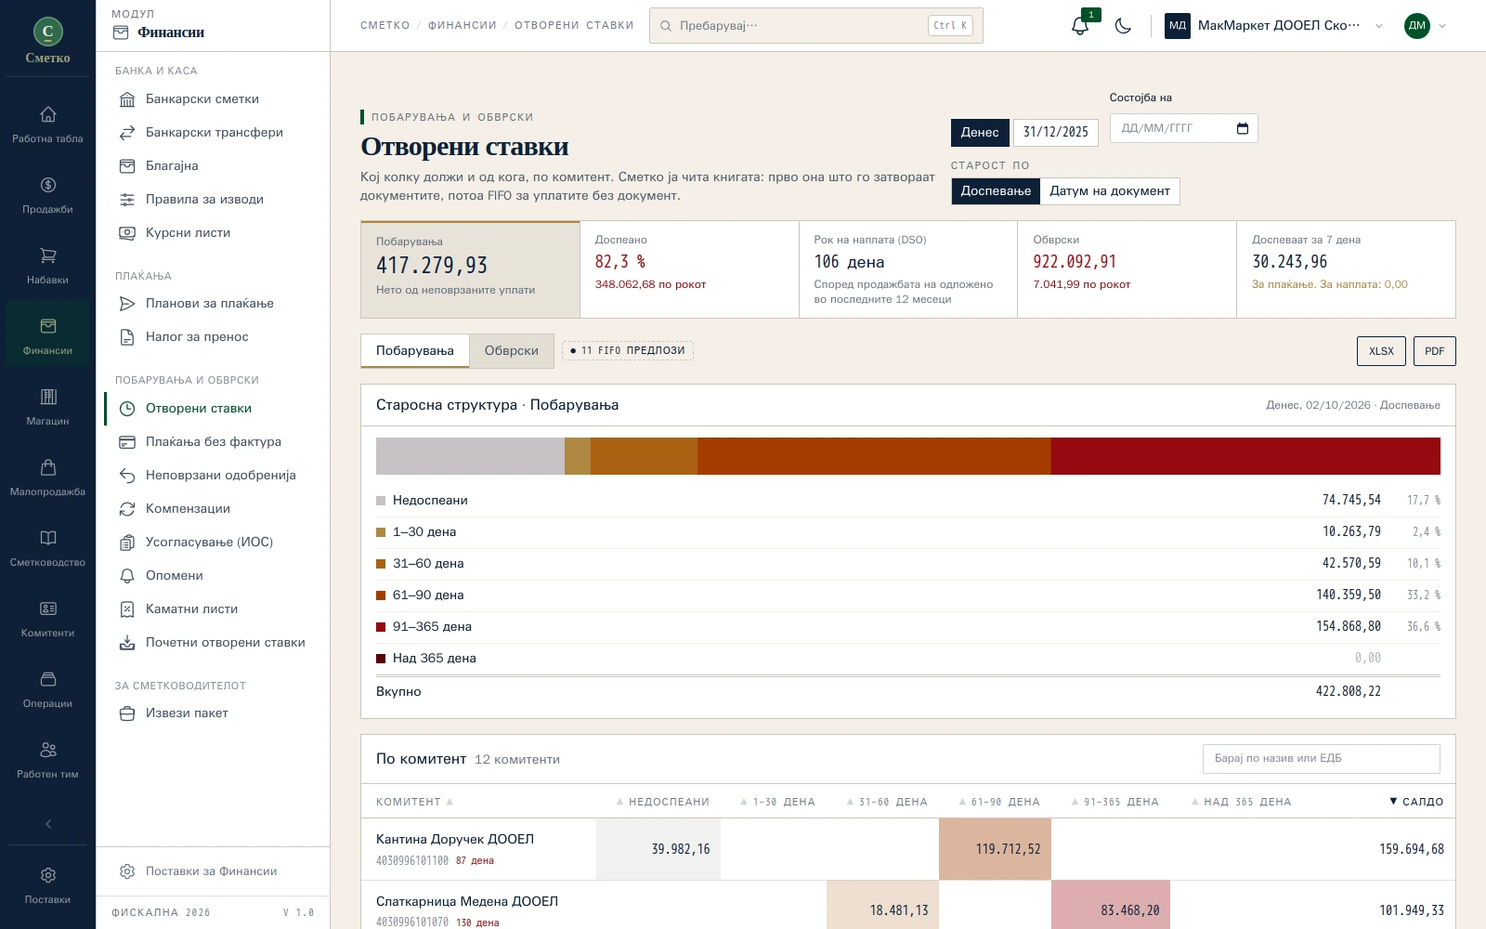Toggle the 11 FIFO предлози chip
Screen dimensions: 1486x929
pos(628,350)
